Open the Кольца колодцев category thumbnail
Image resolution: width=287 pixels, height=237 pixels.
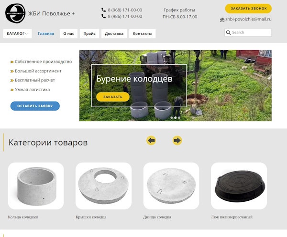click(36, 186)
